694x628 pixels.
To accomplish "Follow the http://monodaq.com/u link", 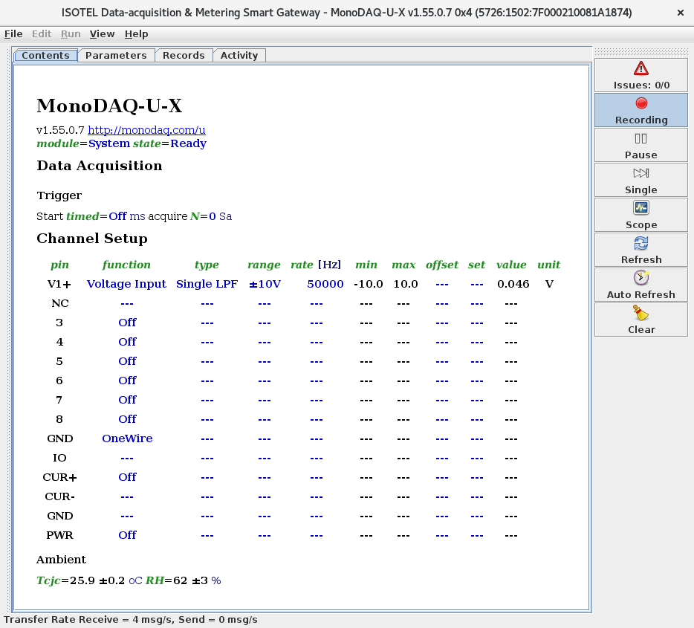I will point(146,130).
